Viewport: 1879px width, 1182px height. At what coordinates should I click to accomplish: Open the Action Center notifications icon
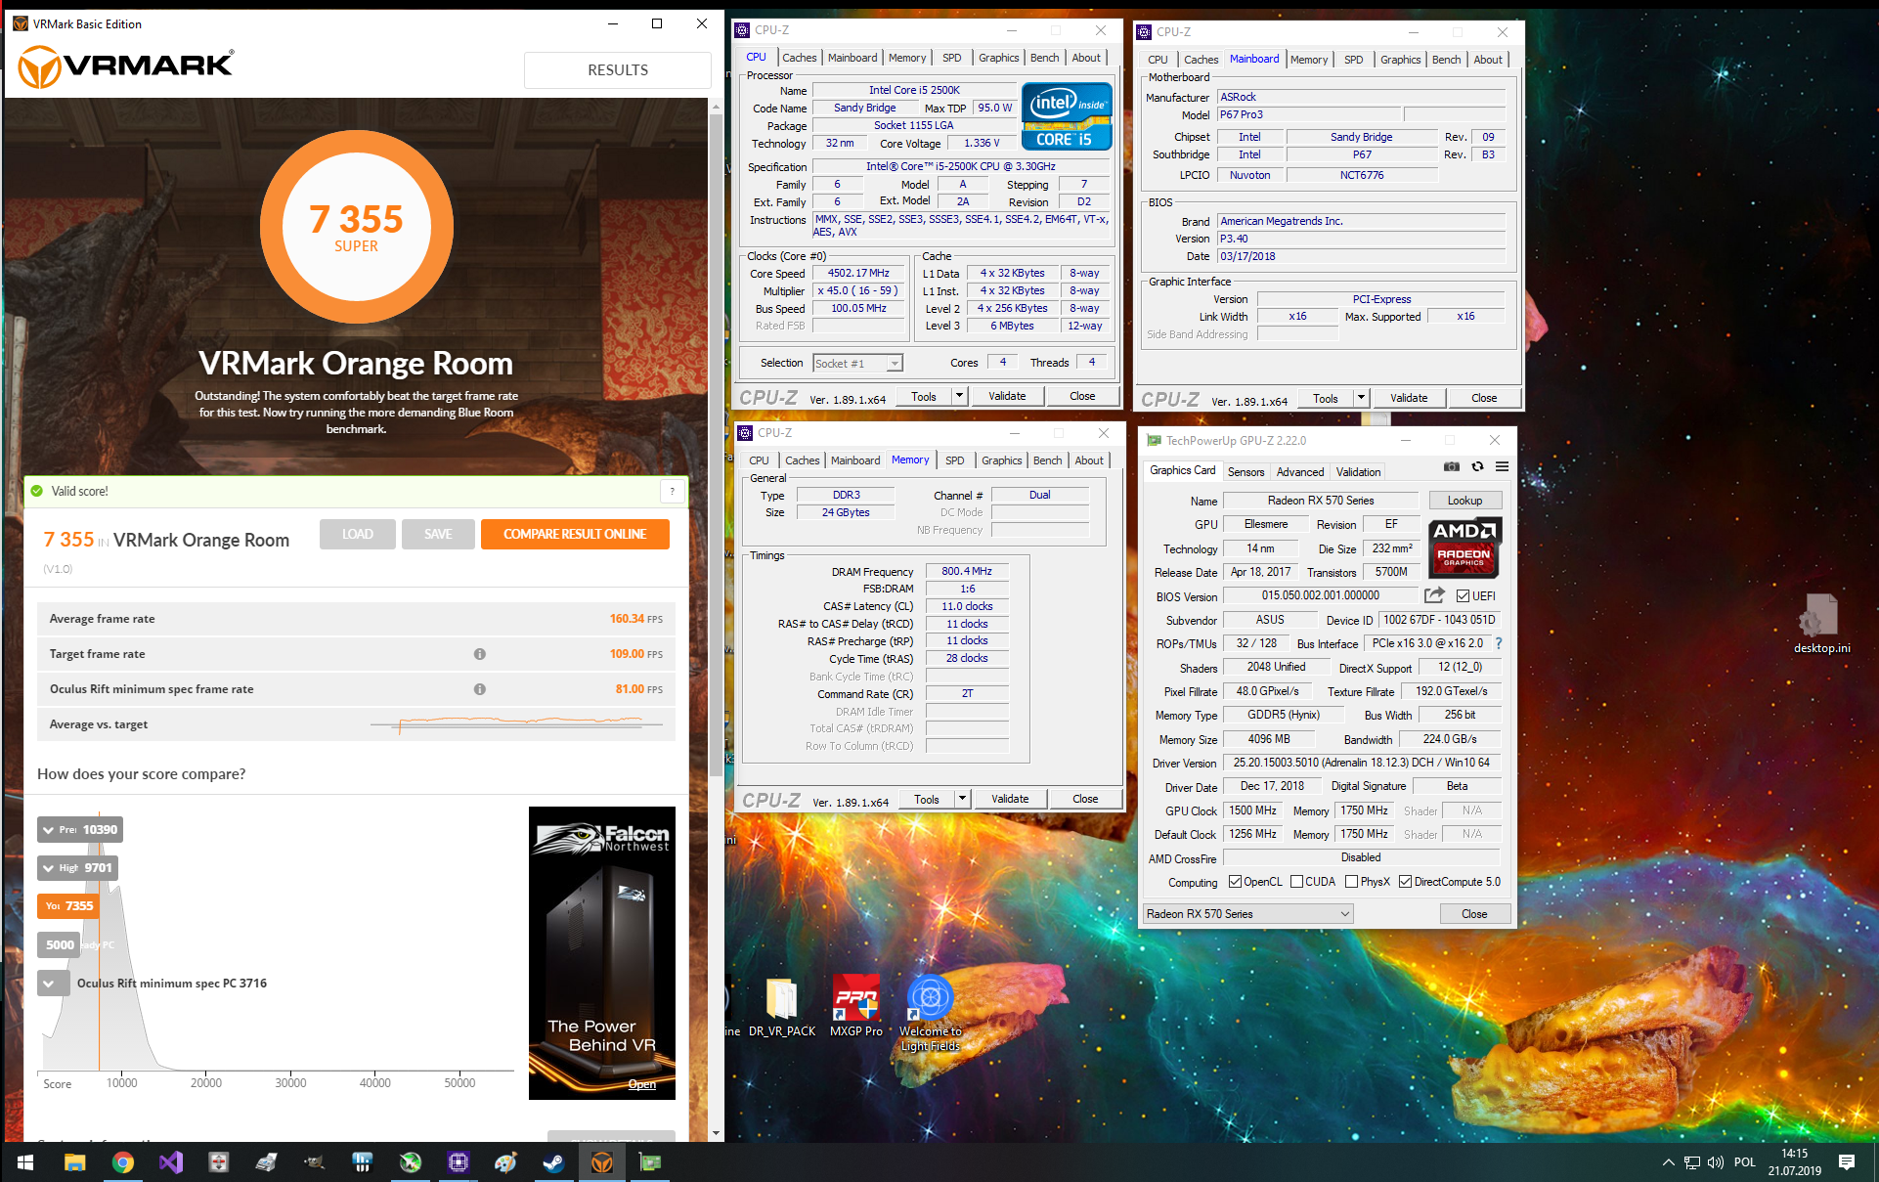click(1847, 1162)
